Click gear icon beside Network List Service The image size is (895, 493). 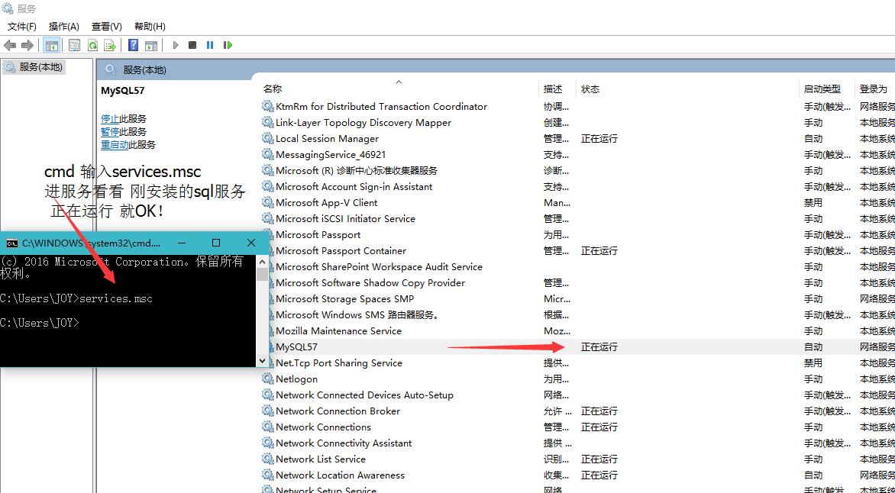[268, 459]
